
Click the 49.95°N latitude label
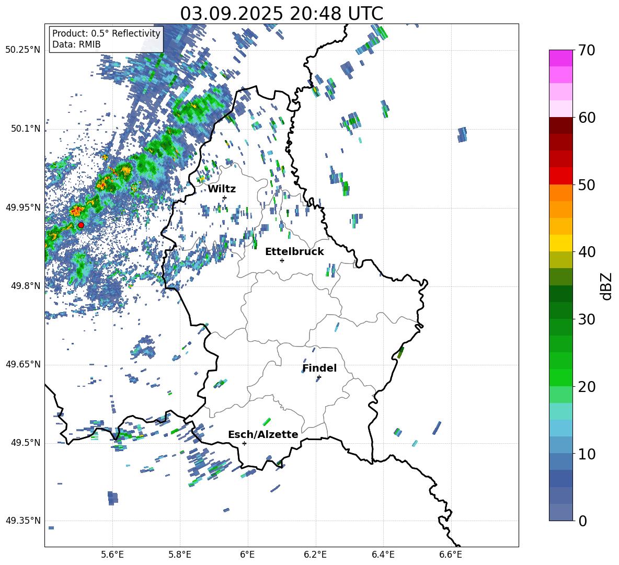click(x=23, y=207)
